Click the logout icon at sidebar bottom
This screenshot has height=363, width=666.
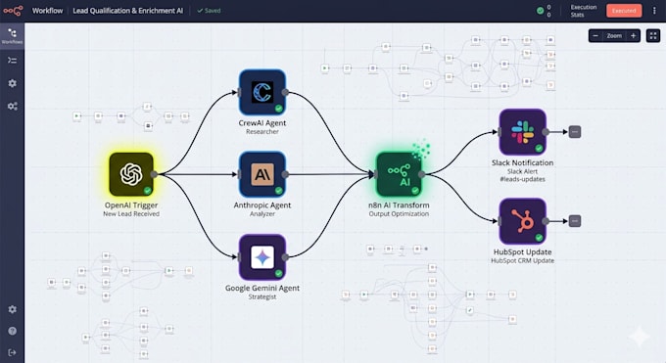point(12,352)
